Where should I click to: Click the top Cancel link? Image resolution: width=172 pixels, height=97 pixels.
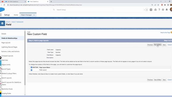pyautogui.click(x=170, y=45)
